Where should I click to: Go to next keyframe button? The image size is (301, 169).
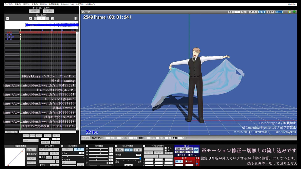tap(52, 18)
